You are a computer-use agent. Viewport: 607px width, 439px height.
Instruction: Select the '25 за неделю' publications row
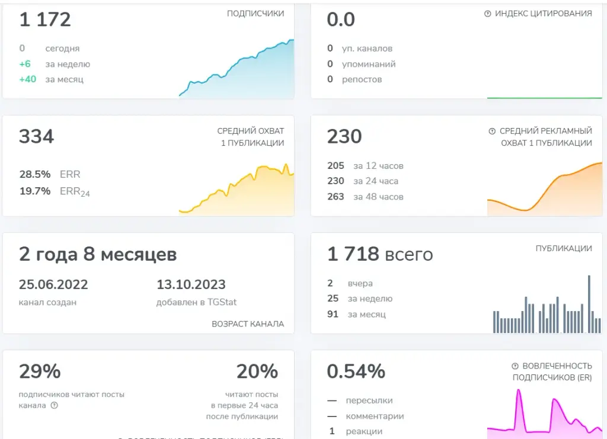(x=360, y=299)
